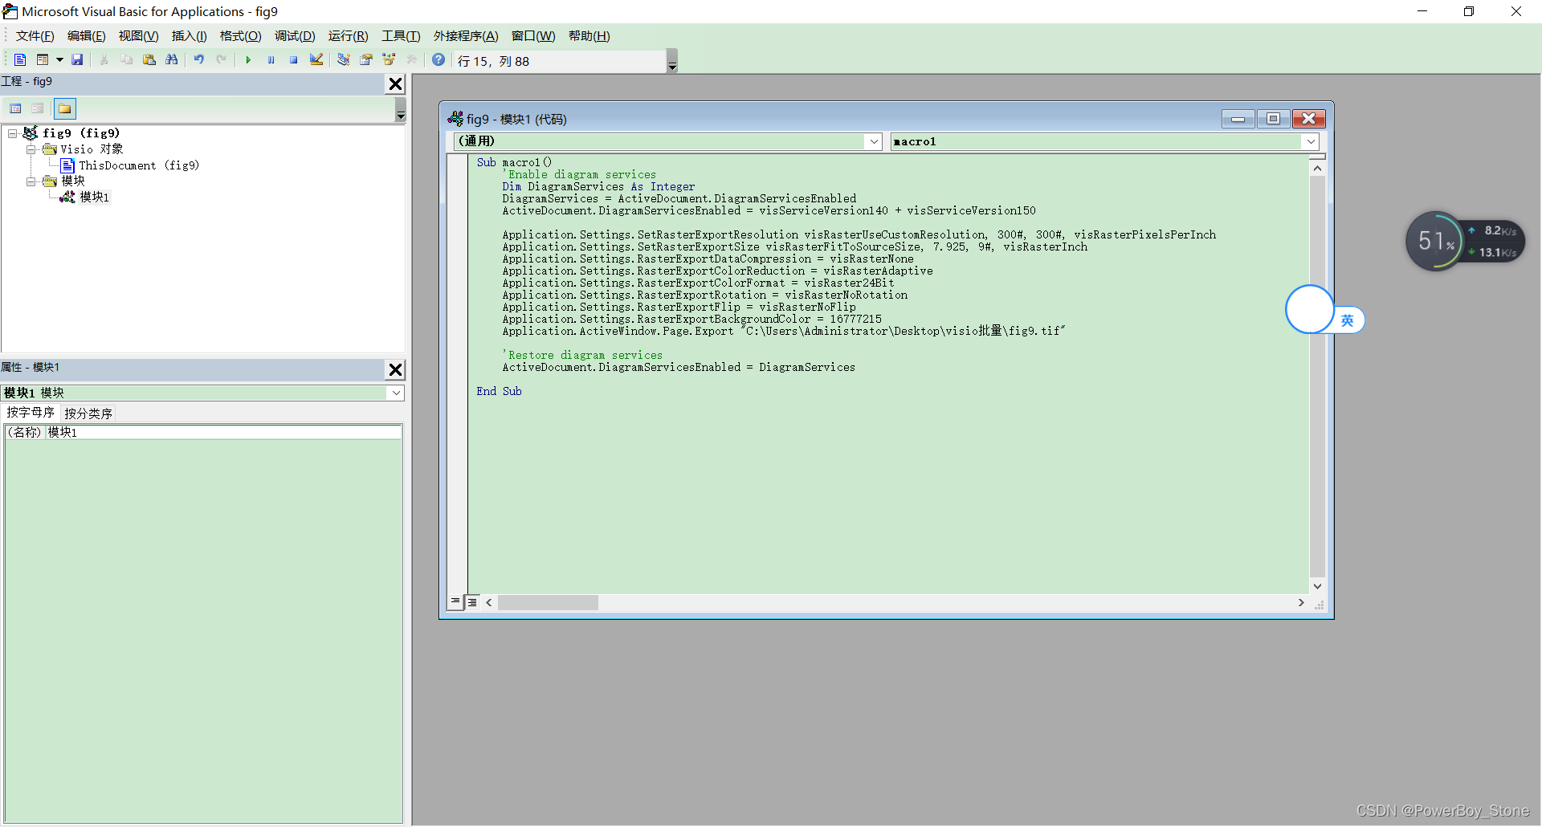Open the 文件 menu

point(35,36)
